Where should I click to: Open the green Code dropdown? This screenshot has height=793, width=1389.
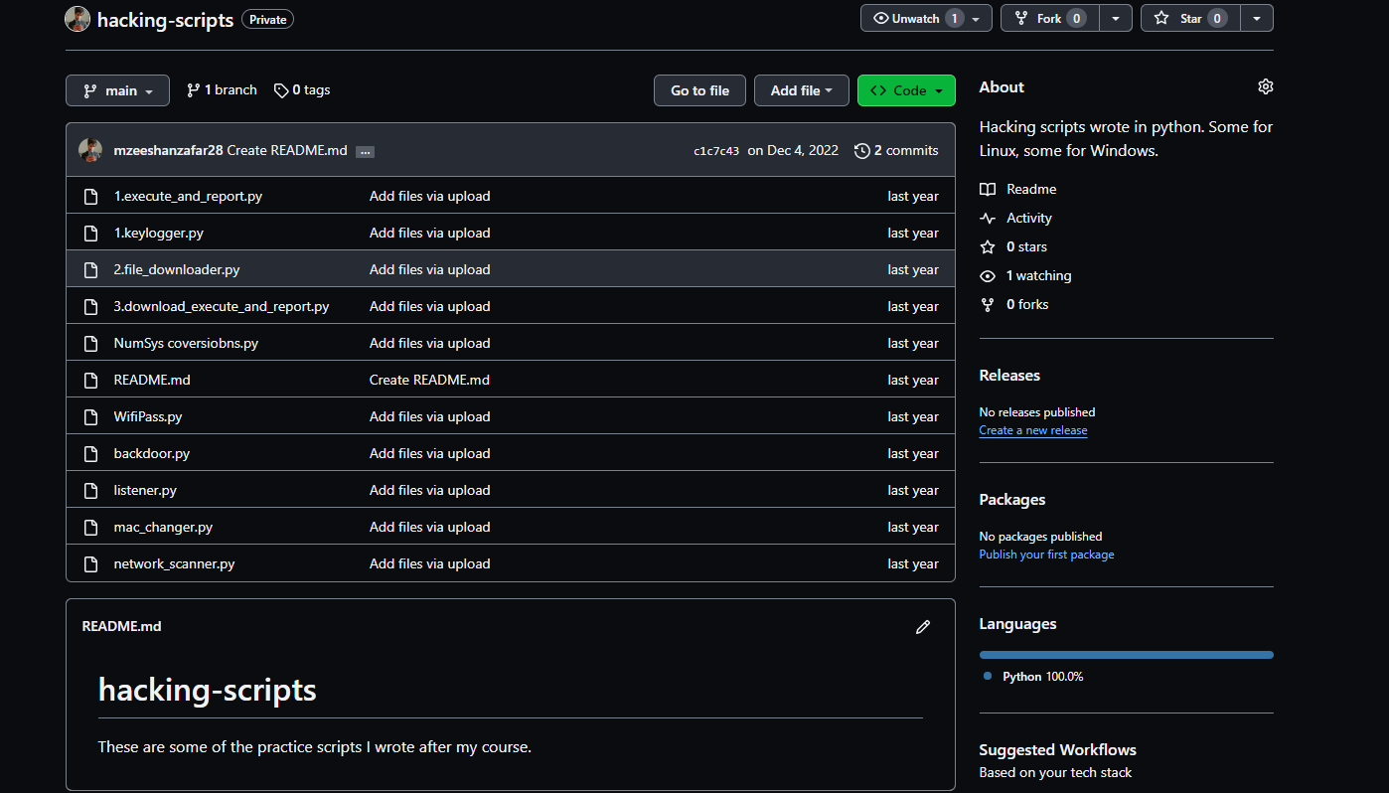pos(906,90)
